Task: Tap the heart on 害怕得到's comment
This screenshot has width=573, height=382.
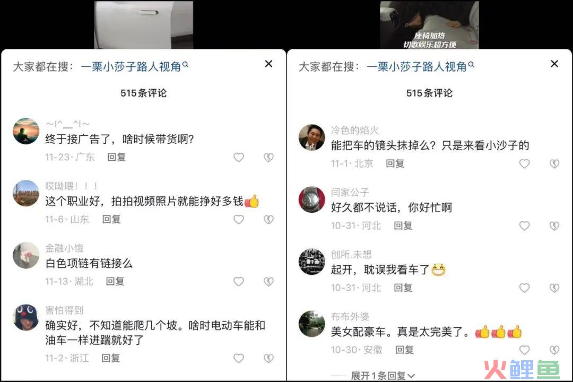Action: (x=239, y=358)
